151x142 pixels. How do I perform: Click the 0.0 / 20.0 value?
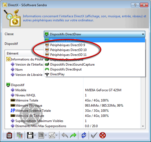(x=91, y=126)
